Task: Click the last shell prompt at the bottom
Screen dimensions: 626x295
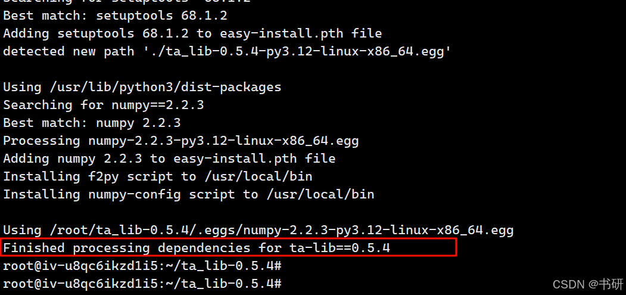Action: [x=142, y=284]
